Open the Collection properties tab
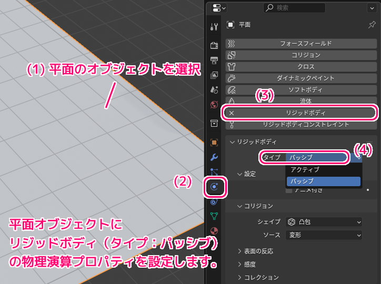The height and width of the screenshot is (284, 381). pyautogui.click(x=214, y=123)
